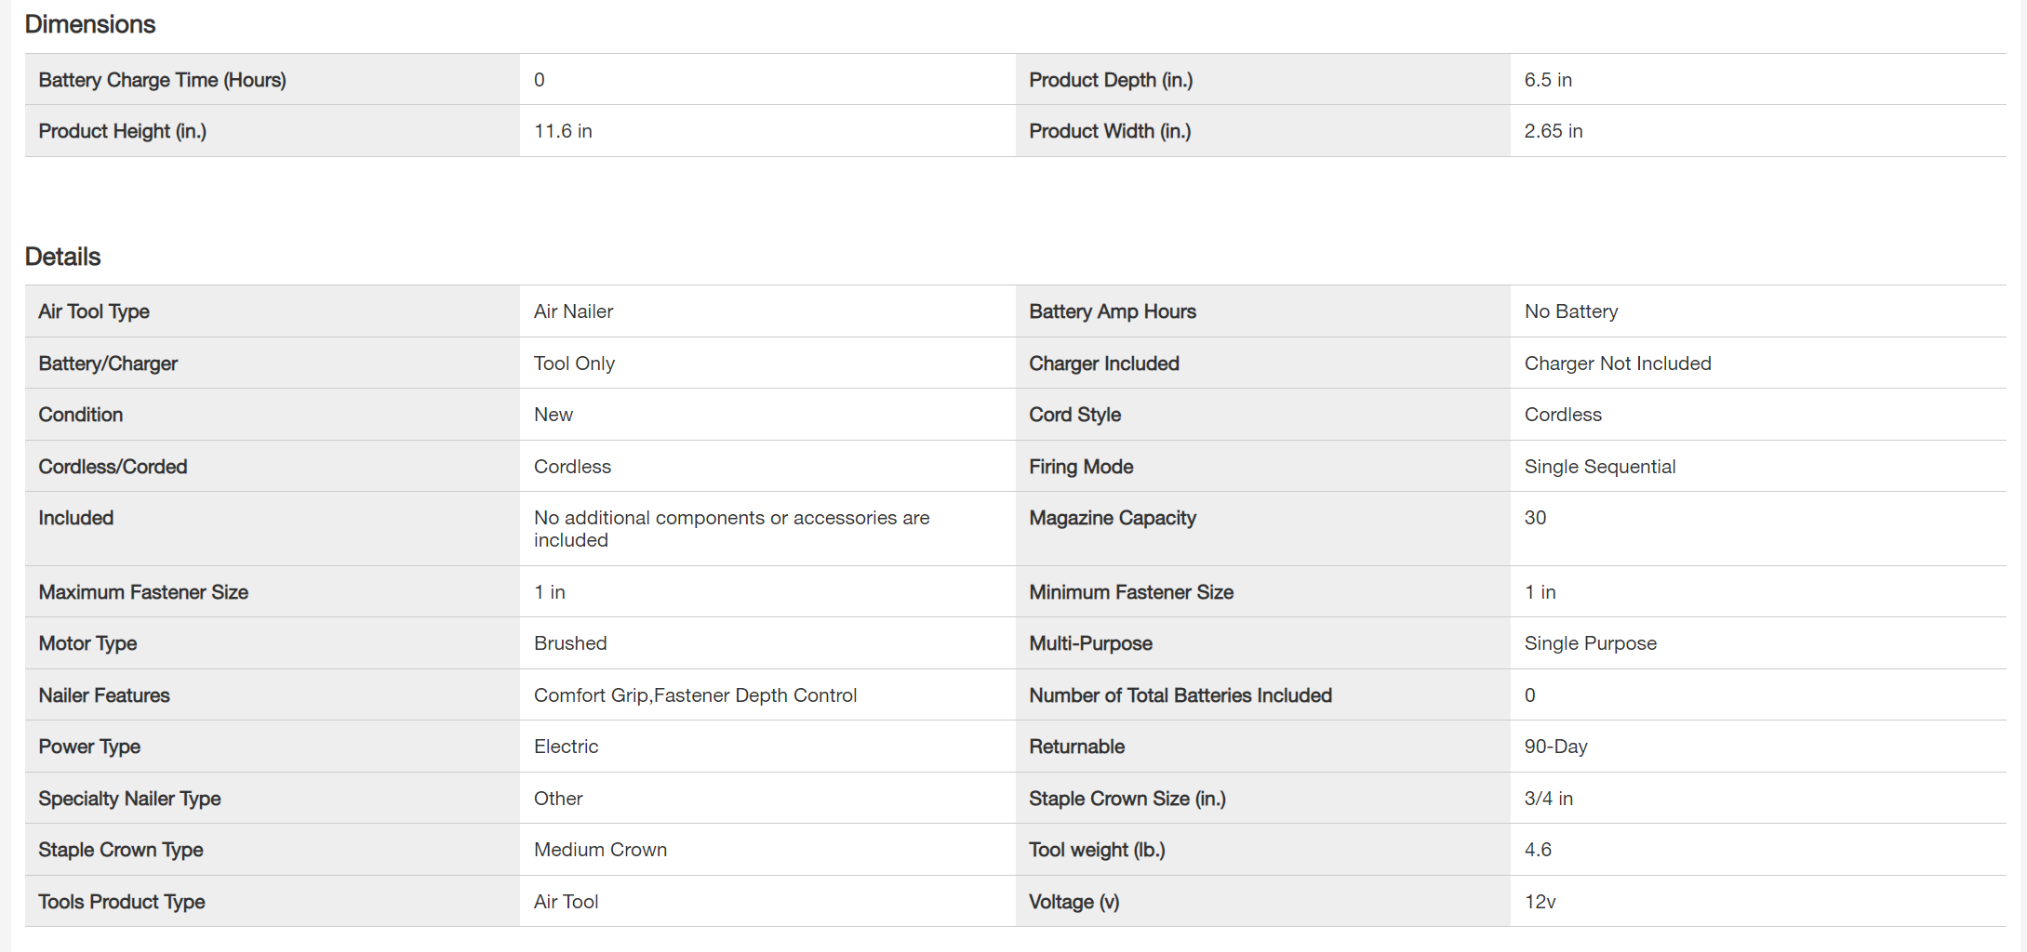The image size is (2027, 952).
Task: Select the Battery Charge Time (Hours) label
Action: click(162, 80)
